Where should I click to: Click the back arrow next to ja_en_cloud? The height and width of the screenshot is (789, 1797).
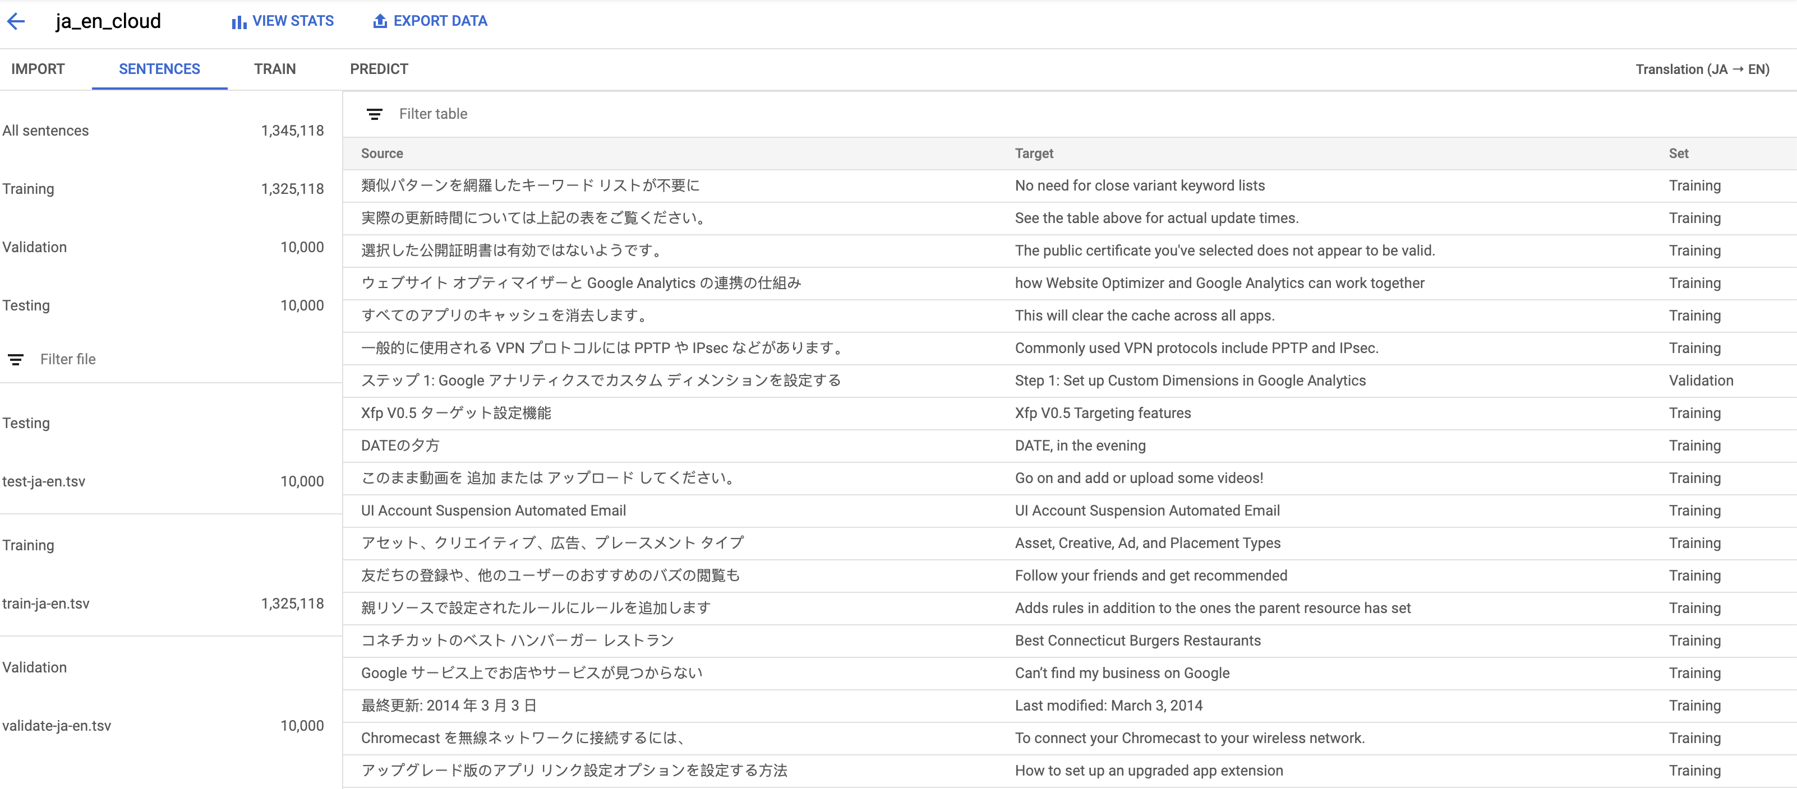(17, 21)
